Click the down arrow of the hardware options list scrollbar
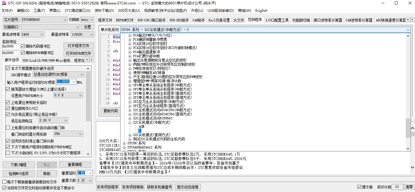The height and width of the screenshot is (192, 415). (88, 154)
